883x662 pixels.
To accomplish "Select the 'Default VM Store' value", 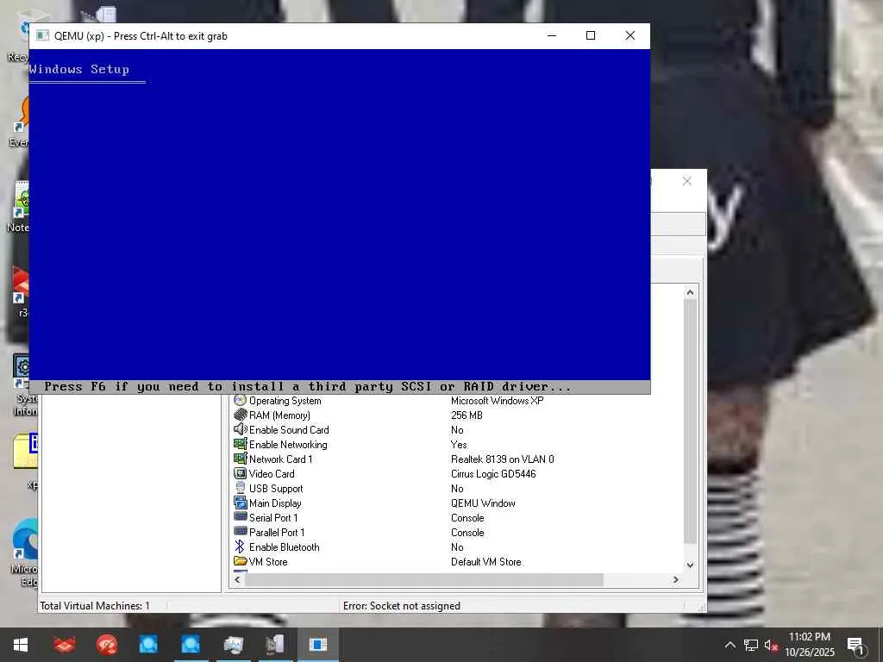I will click(x=486, y=562).
